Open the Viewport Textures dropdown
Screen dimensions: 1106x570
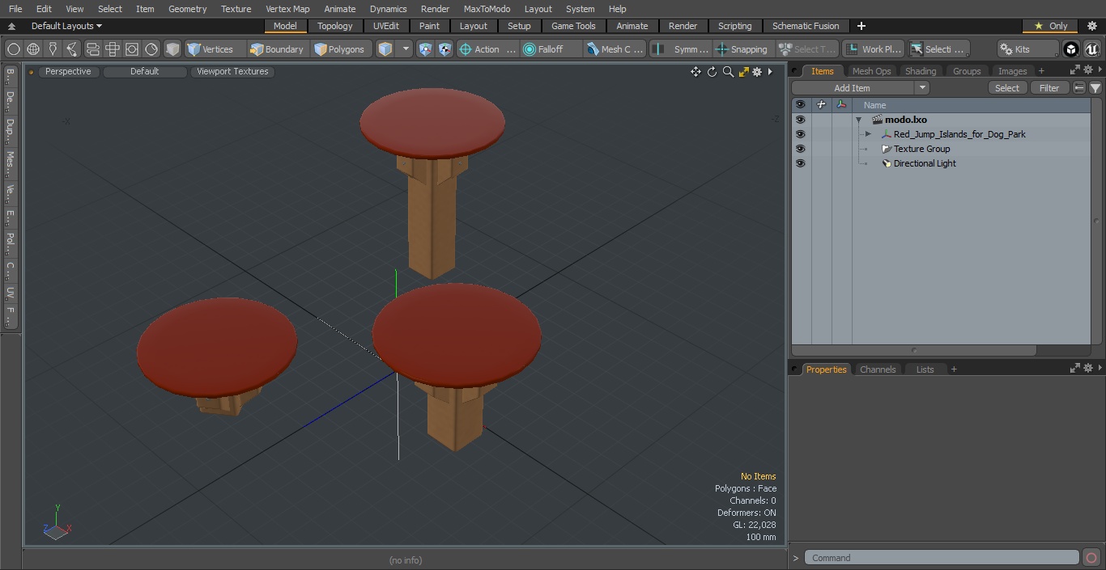232,72
